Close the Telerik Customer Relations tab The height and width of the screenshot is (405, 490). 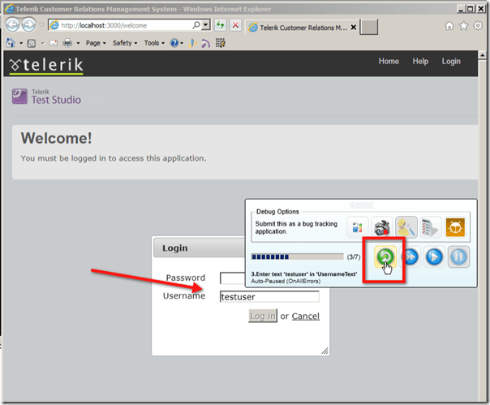coord(354,28)
